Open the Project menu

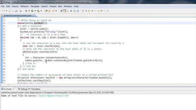(53, 6)
